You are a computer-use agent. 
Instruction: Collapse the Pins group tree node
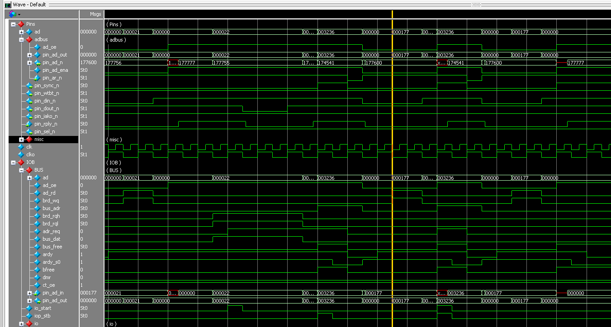tap(13, 24)
